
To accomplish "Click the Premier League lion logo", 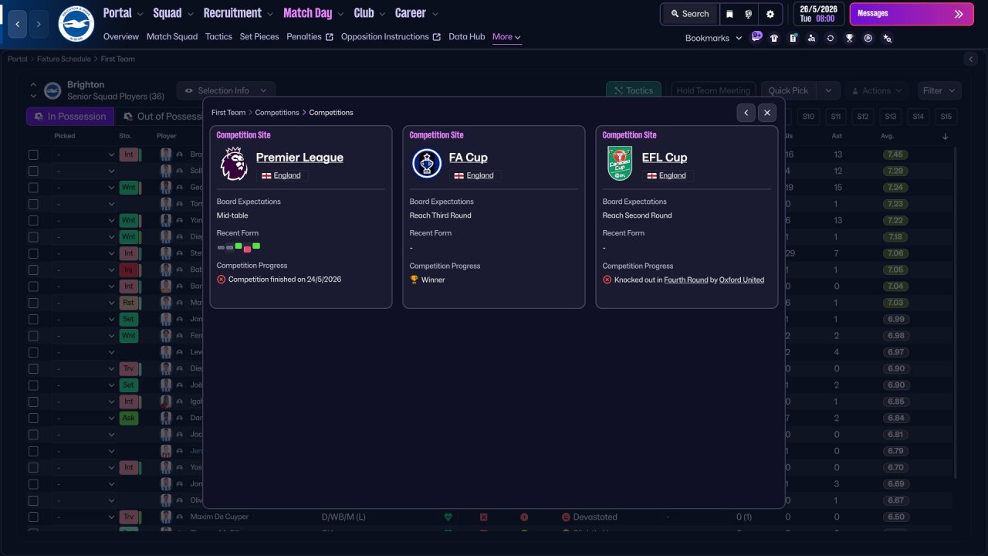I will coord(234,164).
